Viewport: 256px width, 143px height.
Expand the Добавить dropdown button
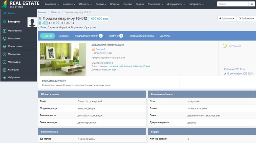227,18
